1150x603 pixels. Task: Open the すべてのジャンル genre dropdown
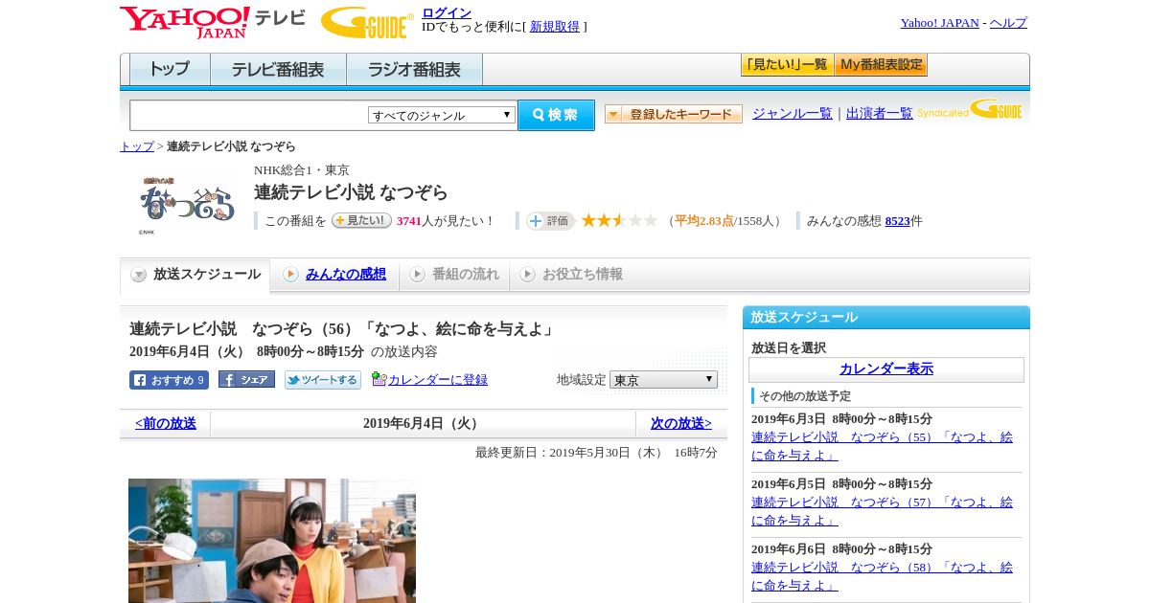[x=442, y=115]
